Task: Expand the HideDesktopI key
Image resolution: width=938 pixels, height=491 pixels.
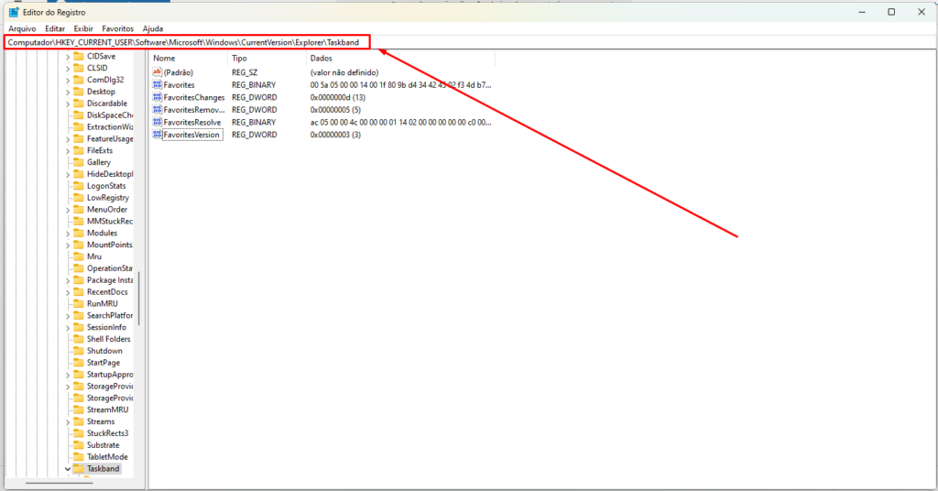Action: 68,175
